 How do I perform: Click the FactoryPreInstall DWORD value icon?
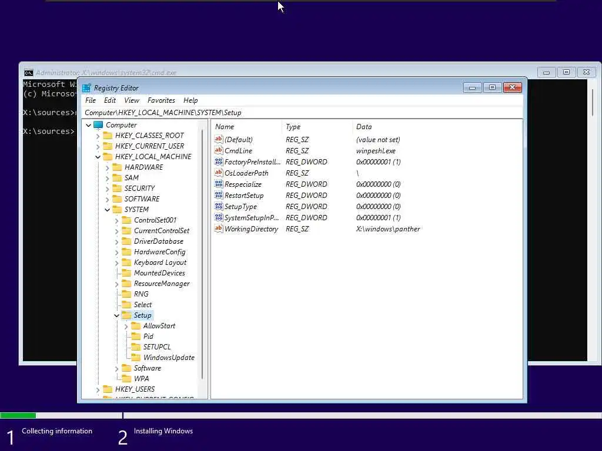pos(219,161)
